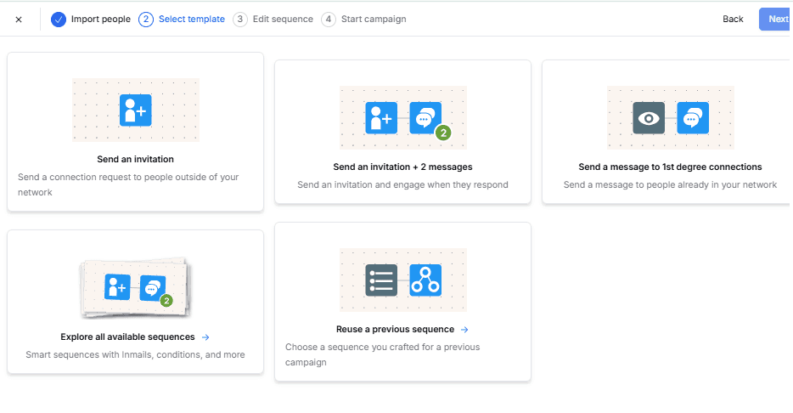Image resolution: width=793 pixels, height=413 pixels.
Task: Pick the Send an invitation + 2 messages title
Action: coord(402,167)
